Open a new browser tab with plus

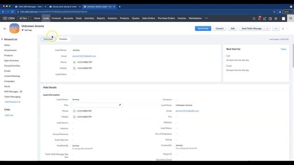pos(119,6)
